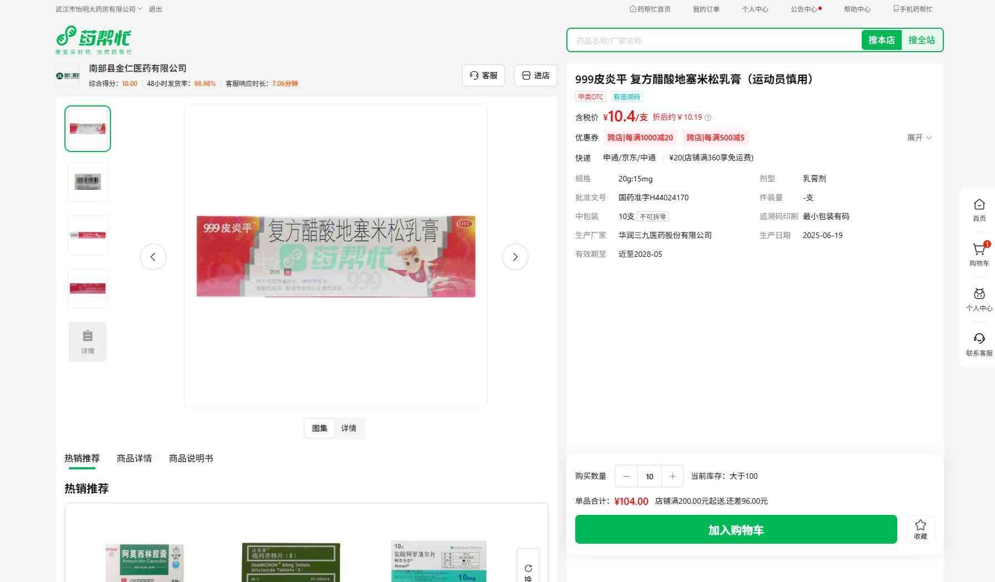
Task: Expand the coupon list with 展开
Action: pos(919,138)
